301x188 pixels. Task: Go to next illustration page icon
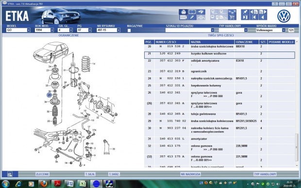pyautogui.click(x=263, y=12)
